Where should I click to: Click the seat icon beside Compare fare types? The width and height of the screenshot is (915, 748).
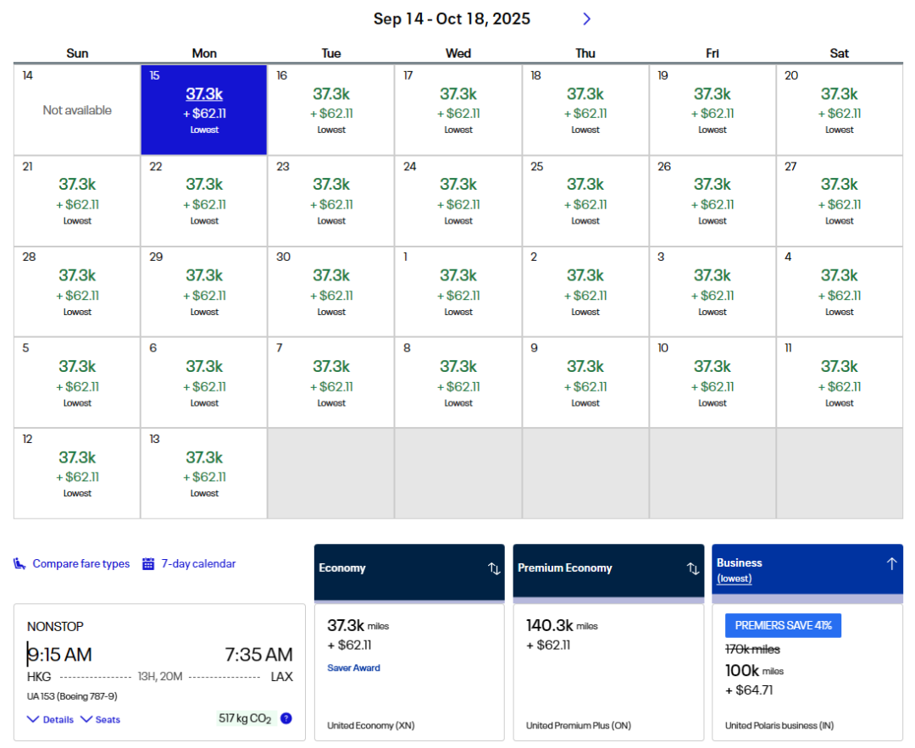[x=19, y=564]
